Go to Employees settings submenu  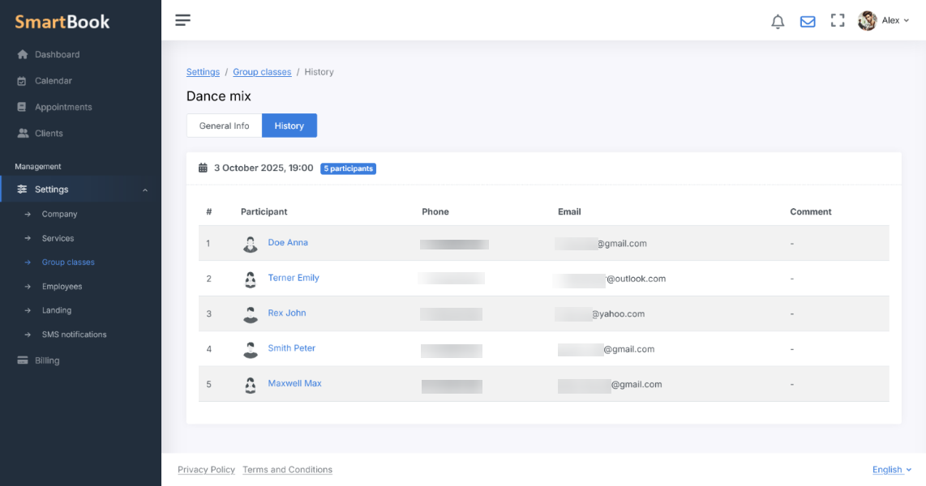tap(62, 287)
